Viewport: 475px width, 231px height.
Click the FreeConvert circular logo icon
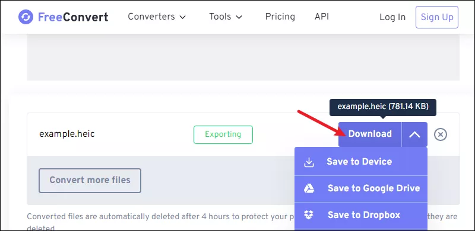pos(26,17)
